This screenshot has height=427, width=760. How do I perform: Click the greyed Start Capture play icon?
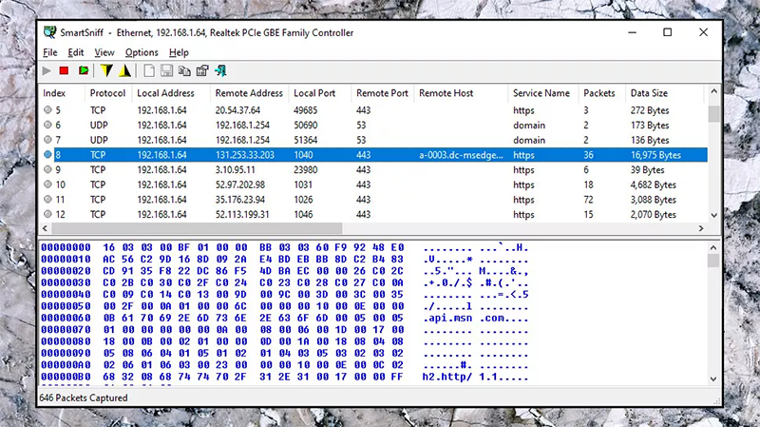tap(47, 70)
